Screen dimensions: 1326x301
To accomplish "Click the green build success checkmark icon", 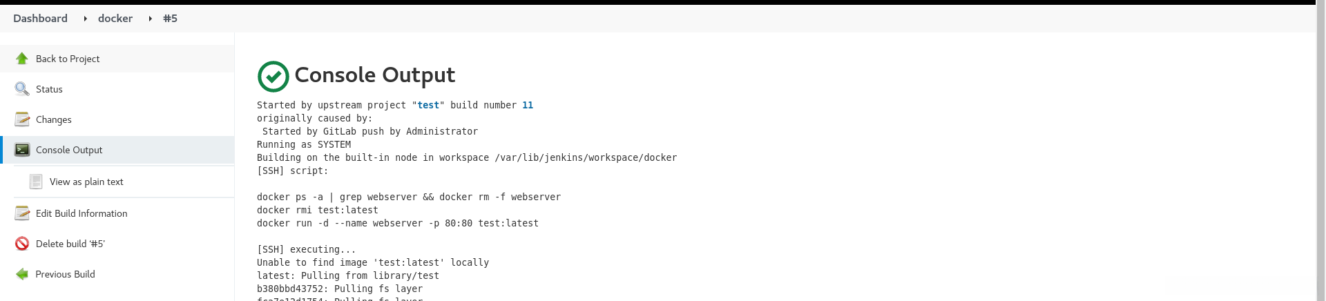I will (273, 76).
